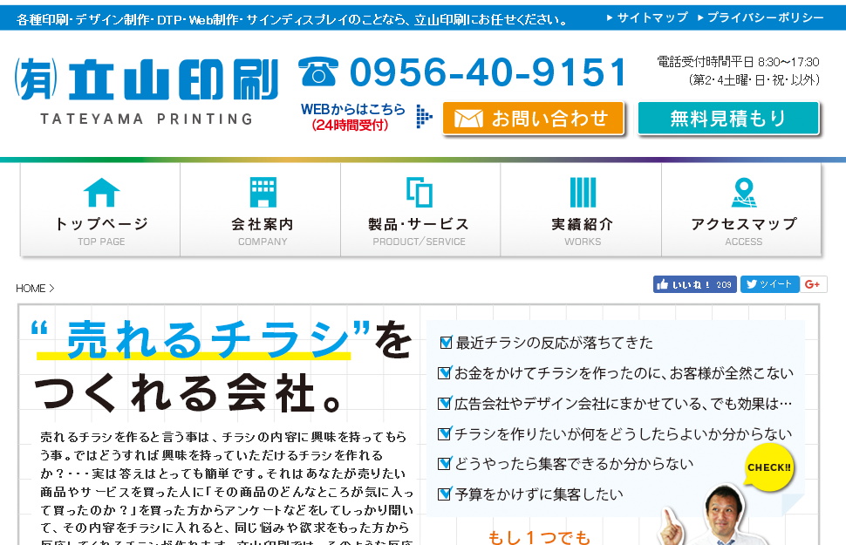Click the home icon above トップページ

[102, 190]
